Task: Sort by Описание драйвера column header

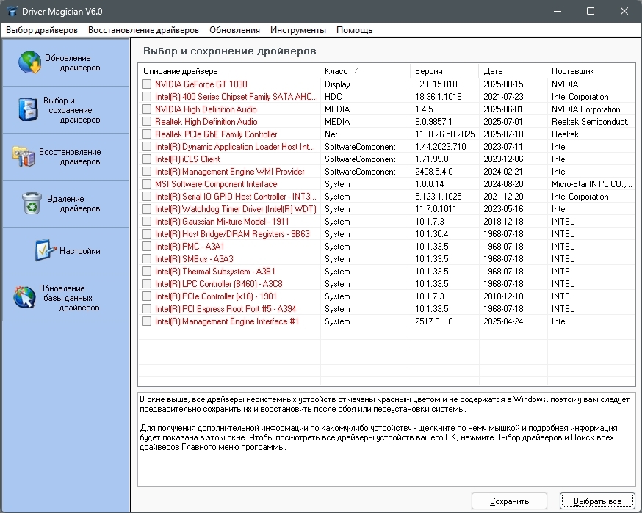Action: tap(229, 71)
